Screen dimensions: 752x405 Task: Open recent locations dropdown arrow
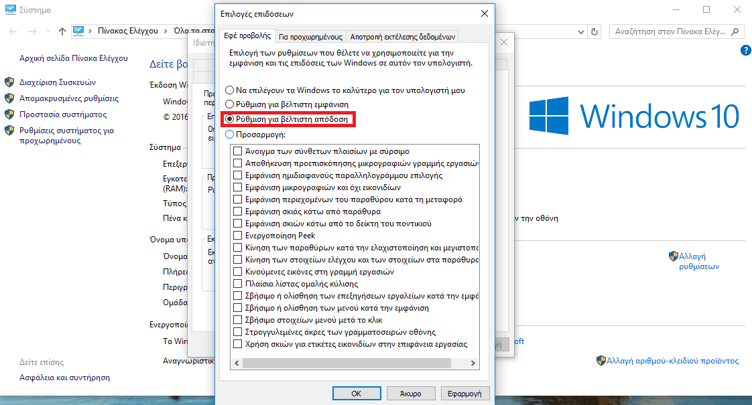48,31
